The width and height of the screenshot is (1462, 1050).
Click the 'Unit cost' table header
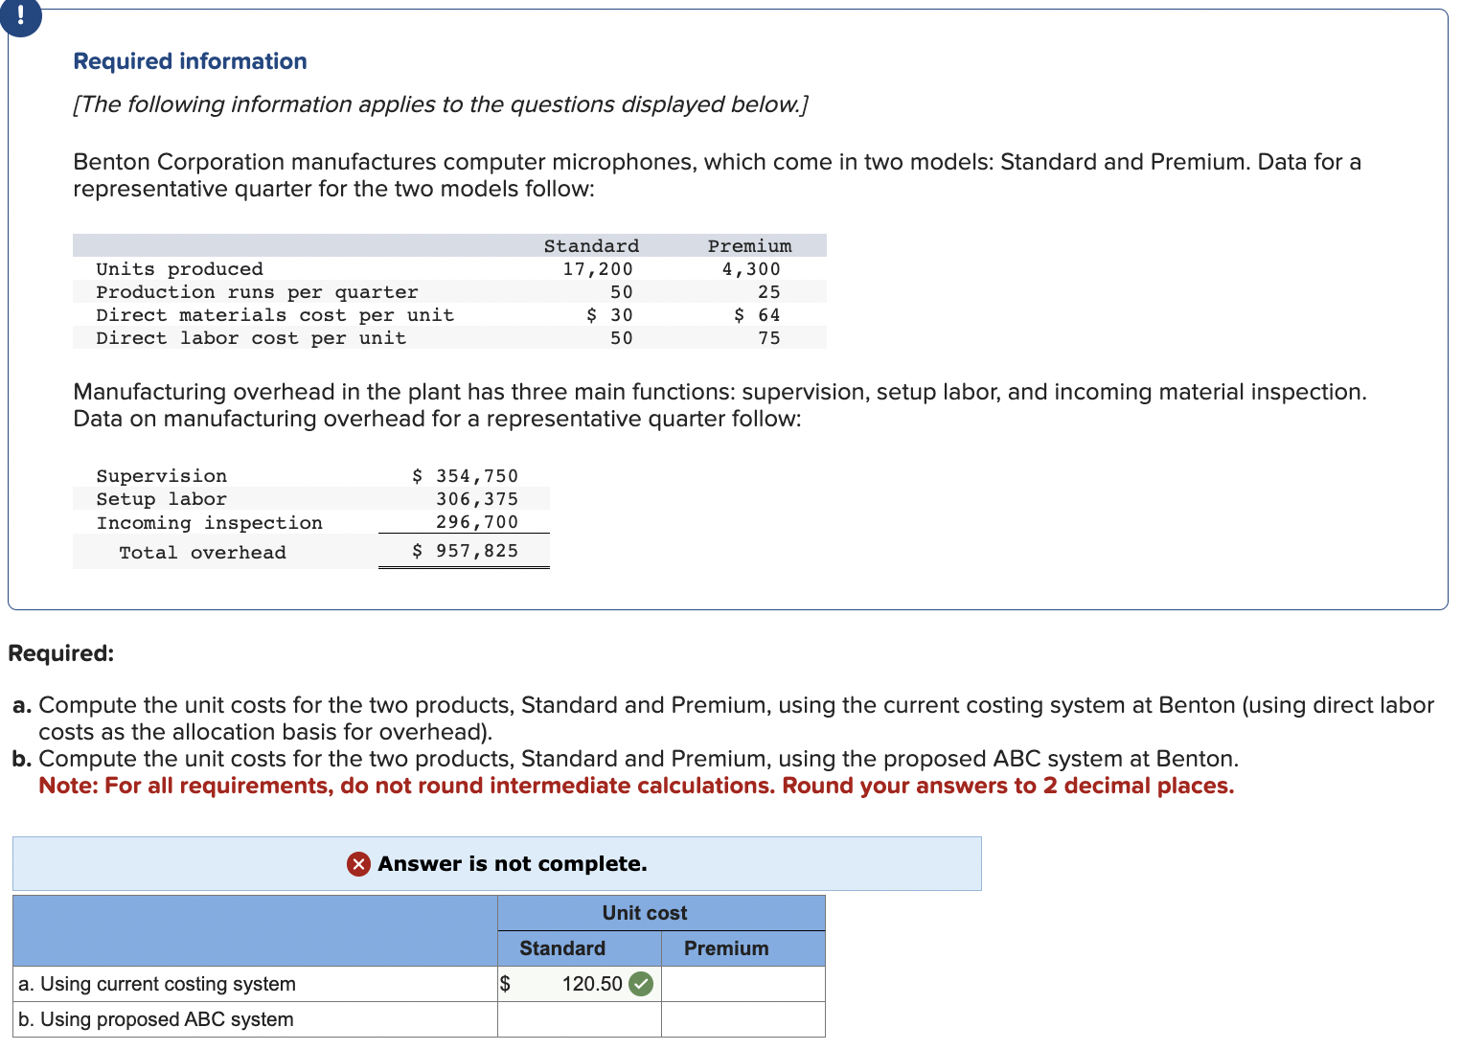click(x=645, y=913)
